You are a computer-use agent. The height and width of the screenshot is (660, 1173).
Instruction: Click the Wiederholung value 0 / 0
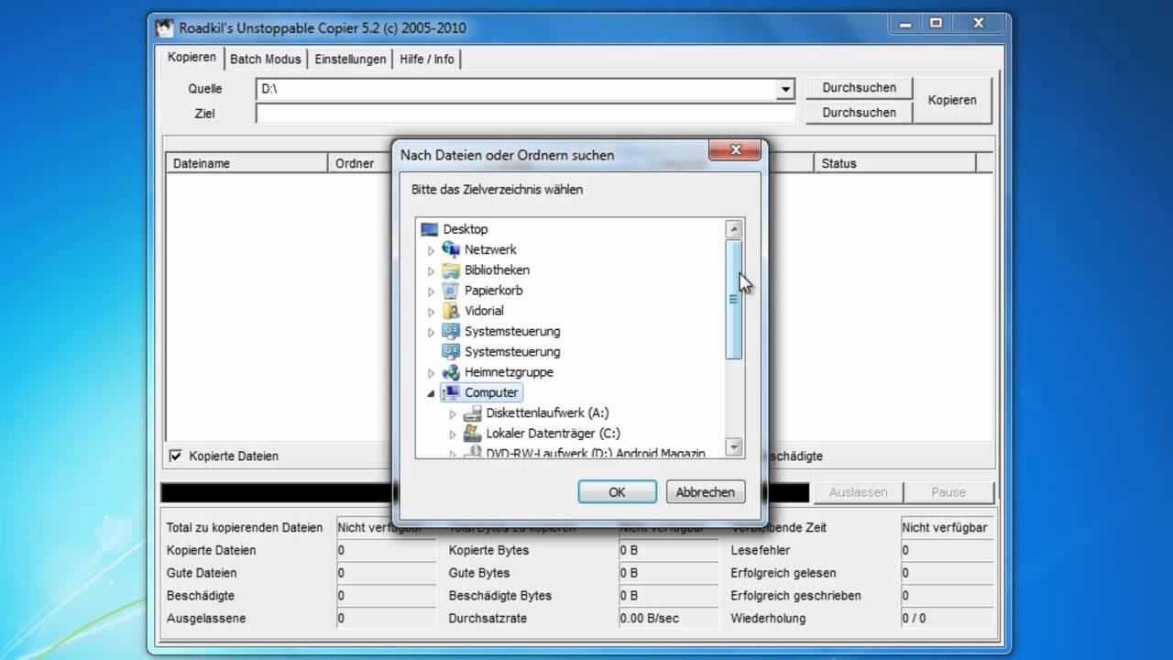(x=914, y=619)
